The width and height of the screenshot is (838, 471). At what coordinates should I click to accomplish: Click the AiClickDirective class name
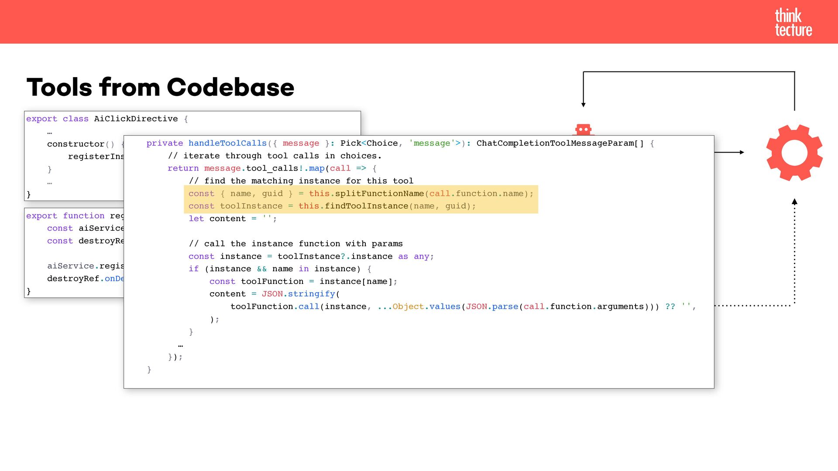[x=136, y=119]
